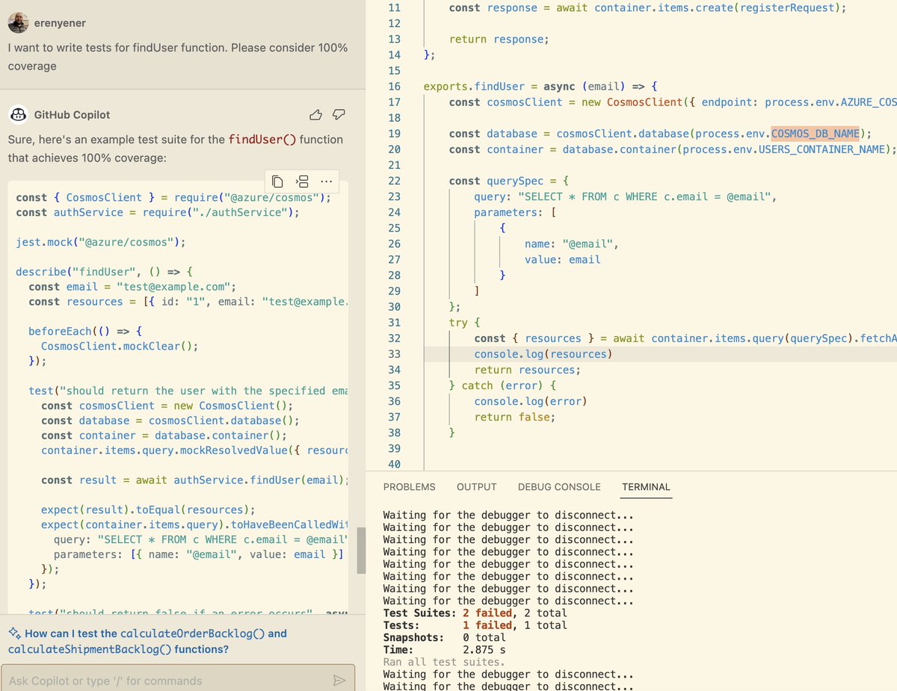Click the erenyener username label
The image size is (897, 691).
point(60,23)
